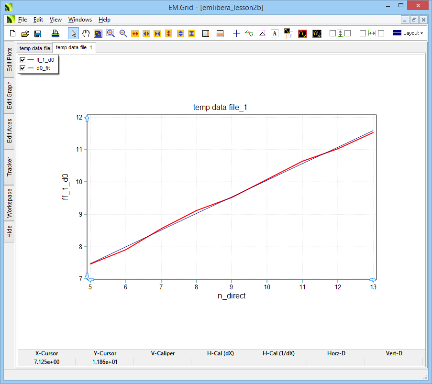Activate the zoom in magnifier
The width and height of the screenshot is (432, 384).
click(x=111, y=33)
